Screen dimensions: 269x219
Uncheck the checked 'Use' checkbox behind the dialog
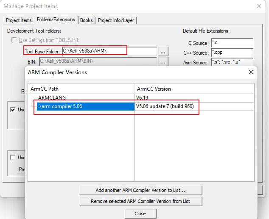[x=13, y=110]
